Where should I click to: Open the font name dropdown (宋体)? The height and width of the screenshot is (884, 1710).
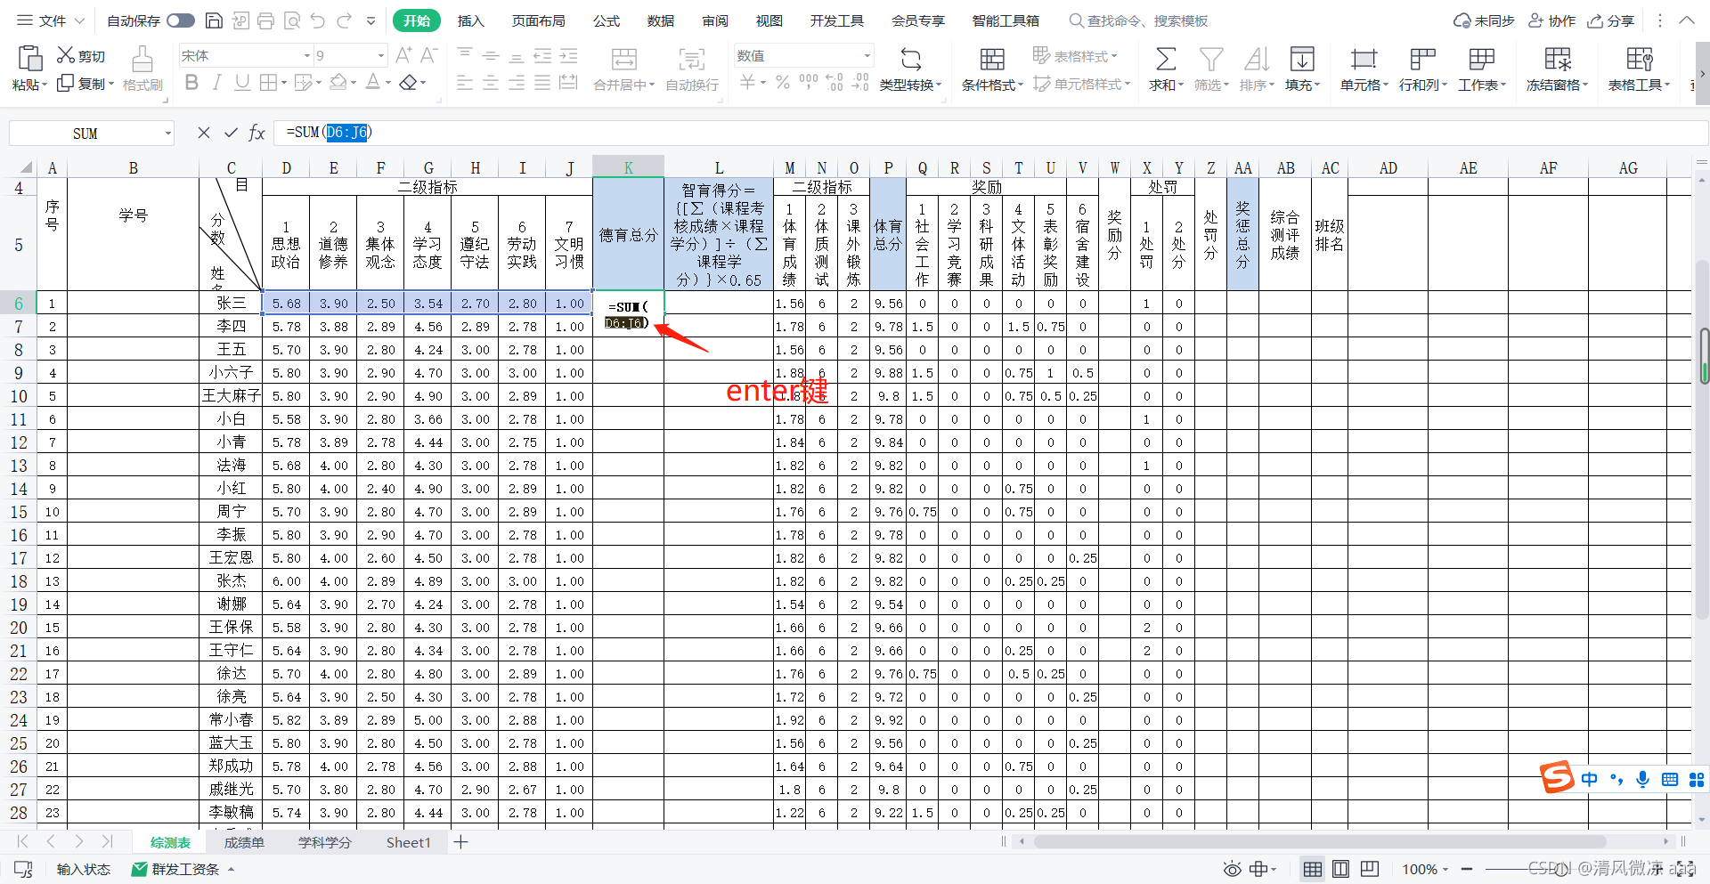[307, 55]
